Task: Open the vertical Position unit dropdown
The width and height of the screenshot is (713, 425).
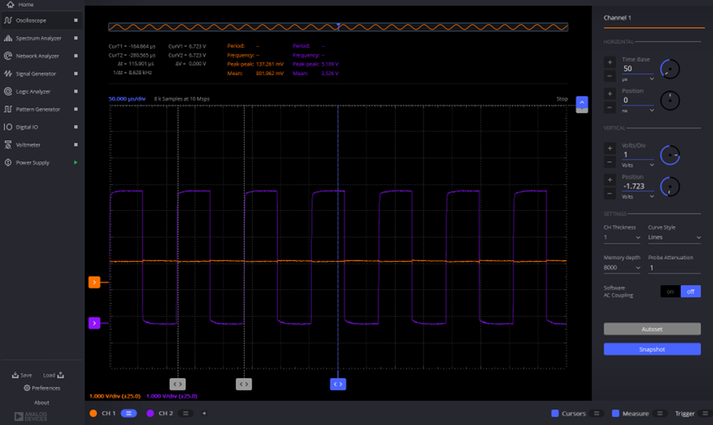Action: coord(638,196)
